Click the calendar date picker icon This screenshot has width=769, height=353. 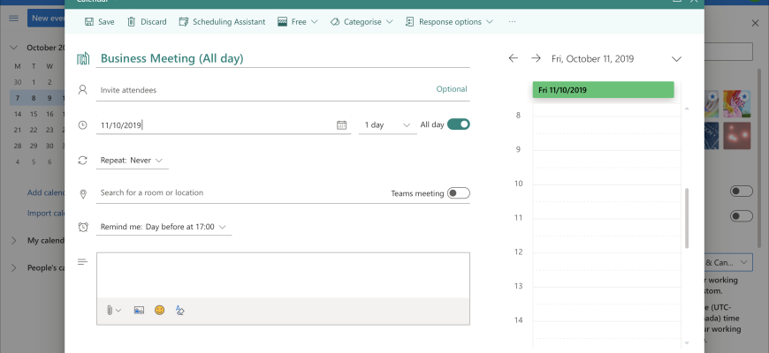pos(342,125)
